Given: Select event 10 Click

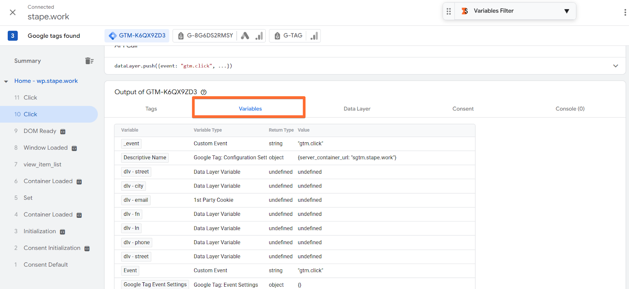Looking at the screenshot, I should coord(49,114).
